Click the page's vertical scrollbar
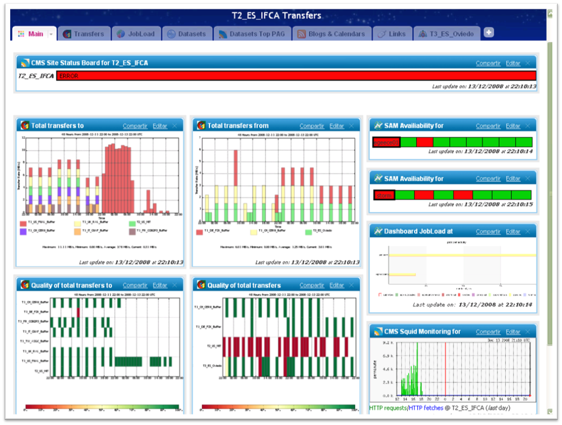 click(x=550, y=214)
